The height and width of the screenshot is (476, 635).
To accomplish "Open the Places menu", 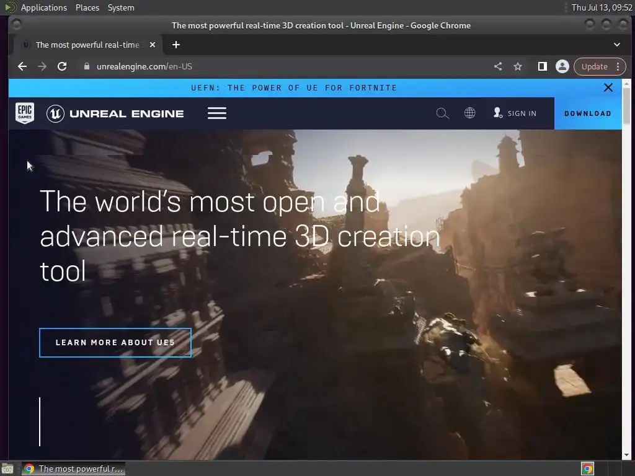I will click(87, 7).
